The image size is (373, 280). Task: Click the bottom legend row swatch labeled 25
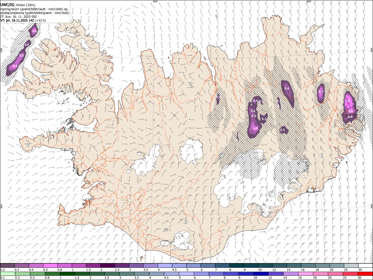click(350, 274)
